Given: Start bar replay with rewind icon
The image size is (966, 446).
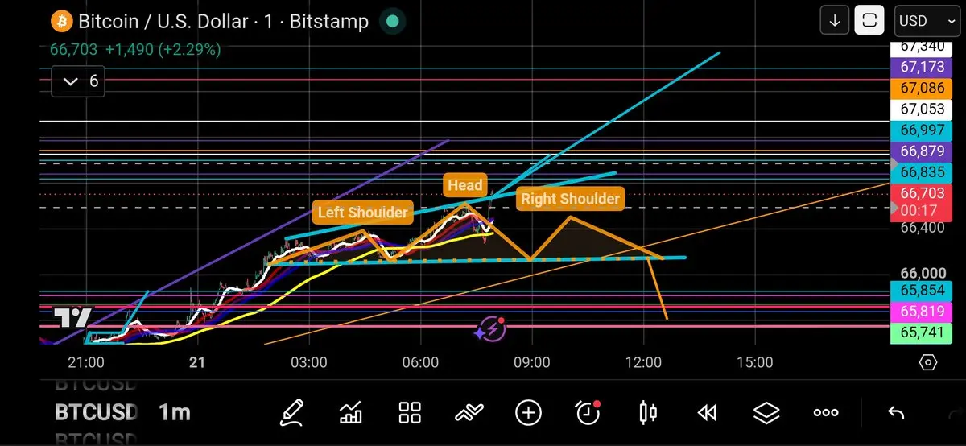Looking at the screenshot, I should coord(707,413).
